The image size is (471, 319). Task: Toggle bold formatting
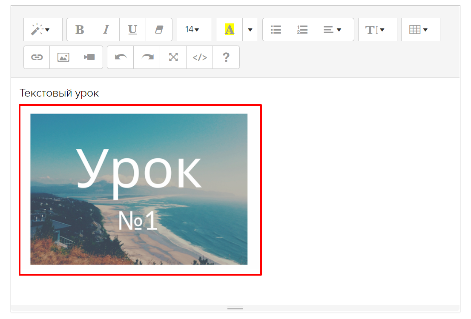tap(80, 30)
